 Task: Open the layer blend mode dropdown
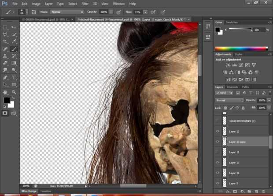point(229,100)
